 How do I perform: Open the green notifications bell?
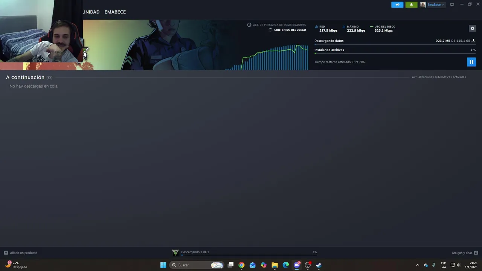coord(411,5)
